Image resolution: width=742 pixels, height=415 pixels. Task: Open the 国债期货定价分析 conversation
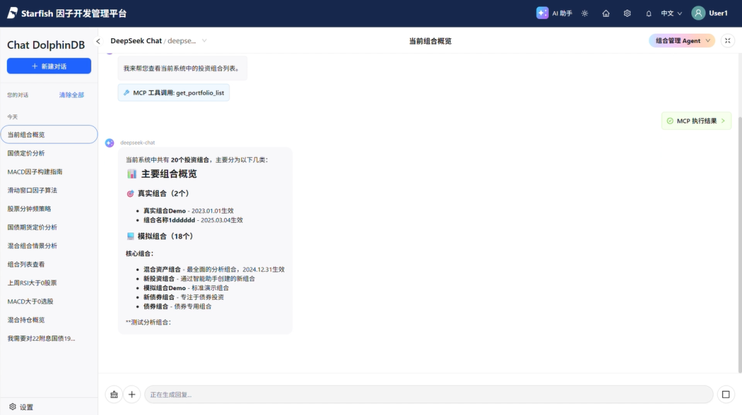pyautogui.click(x=49, y=227)
